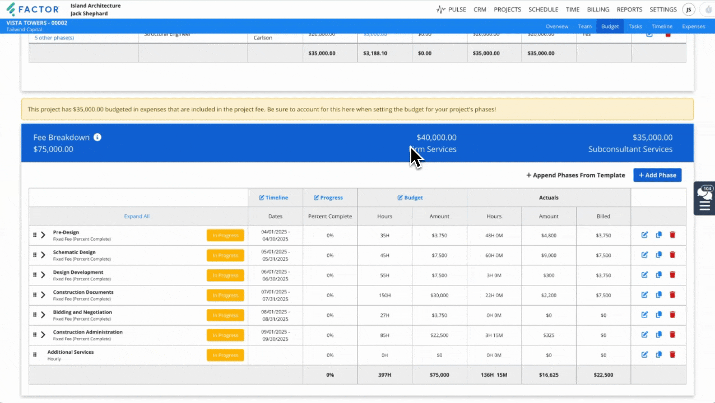Duplicate the Bidding and Negotiation phase
715x403 pixels.
click(658, 315)
